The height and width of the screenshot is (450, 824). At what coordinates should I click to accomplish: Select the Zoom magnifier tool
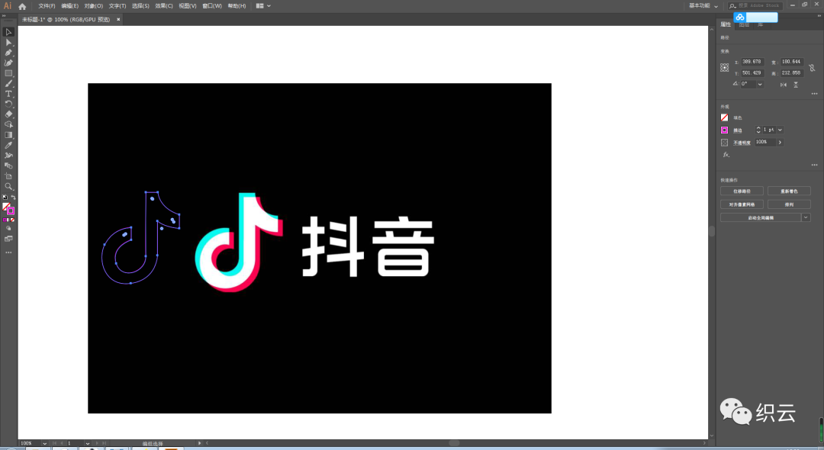click(8, 186)
